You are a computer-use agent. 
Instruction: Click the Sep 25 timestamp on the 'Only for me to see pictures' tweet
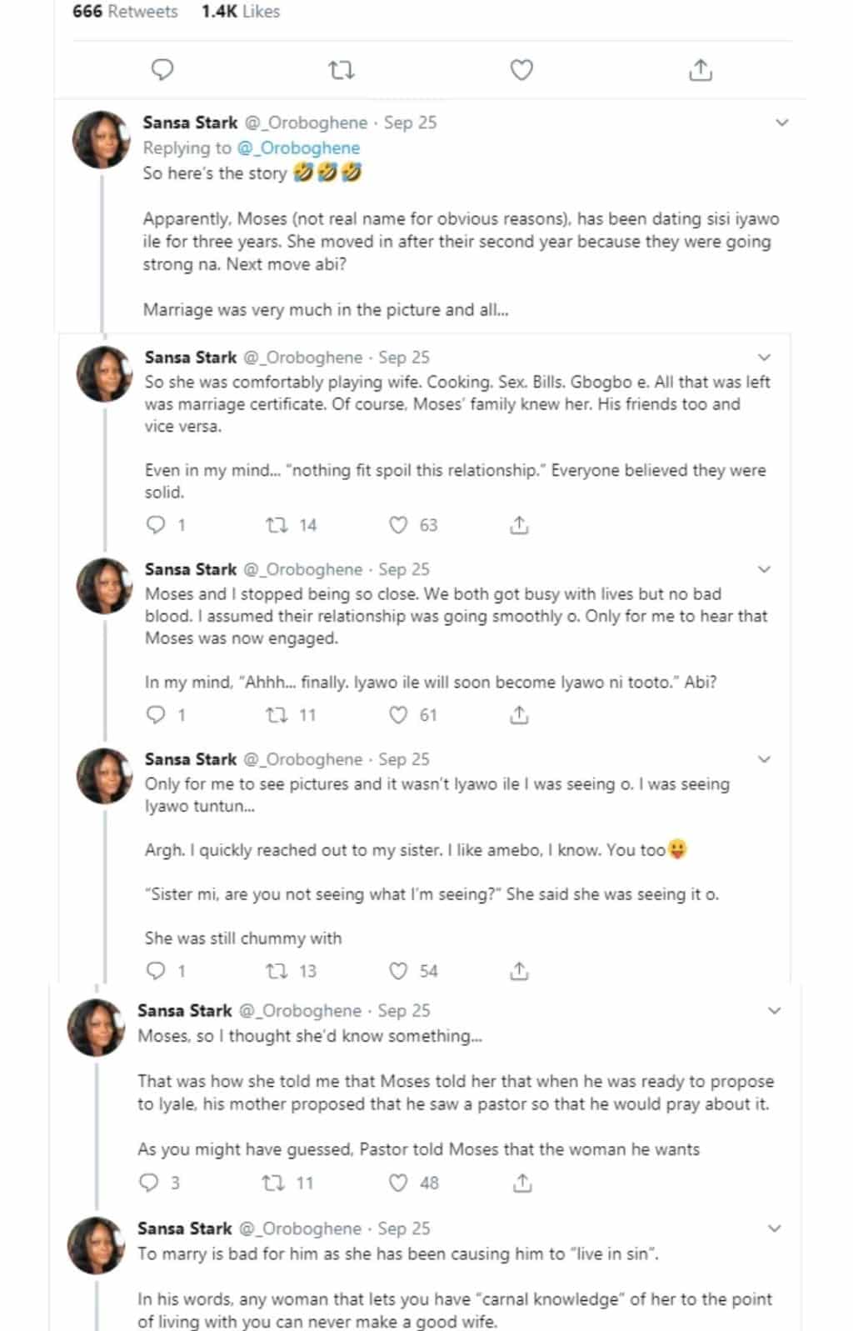404,759
